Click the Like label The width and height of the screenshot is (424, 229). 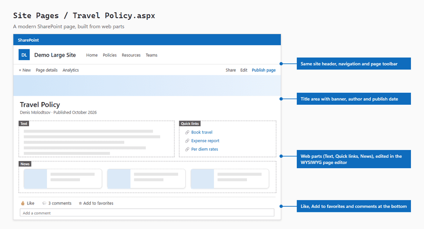click(x=30, y=203)
